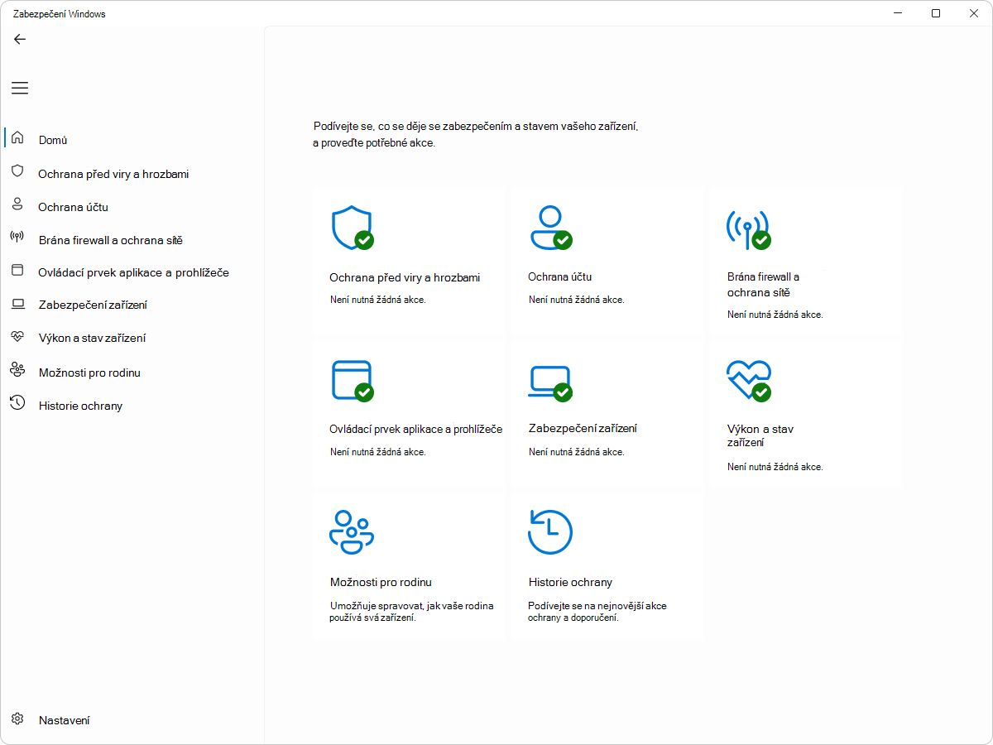The height and width of the screenshot is (745, 993).
Task: Open the Brána firewall a ochrana sítě tile title
Action: [x=763, y=285]
